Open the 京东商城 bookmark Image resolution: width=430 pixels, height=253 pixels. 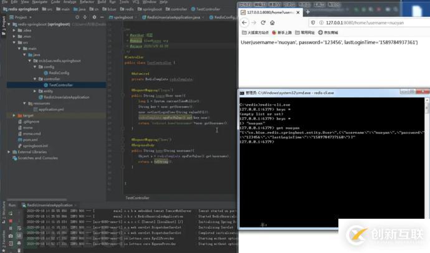[327, 32]
